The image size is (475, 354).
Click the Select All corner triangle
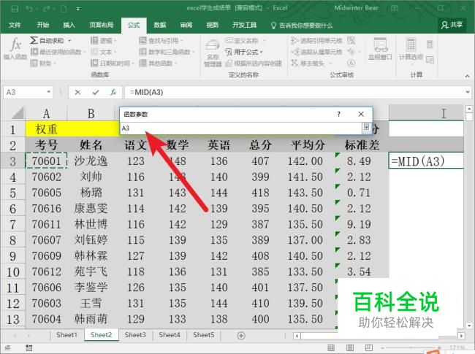pos(18,113)
